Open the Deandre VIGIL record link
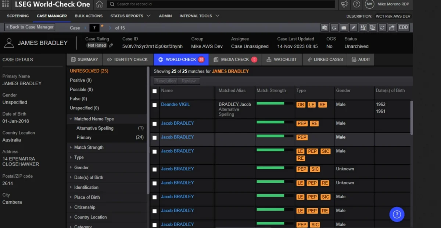441x228 pixels. point(175,105)
